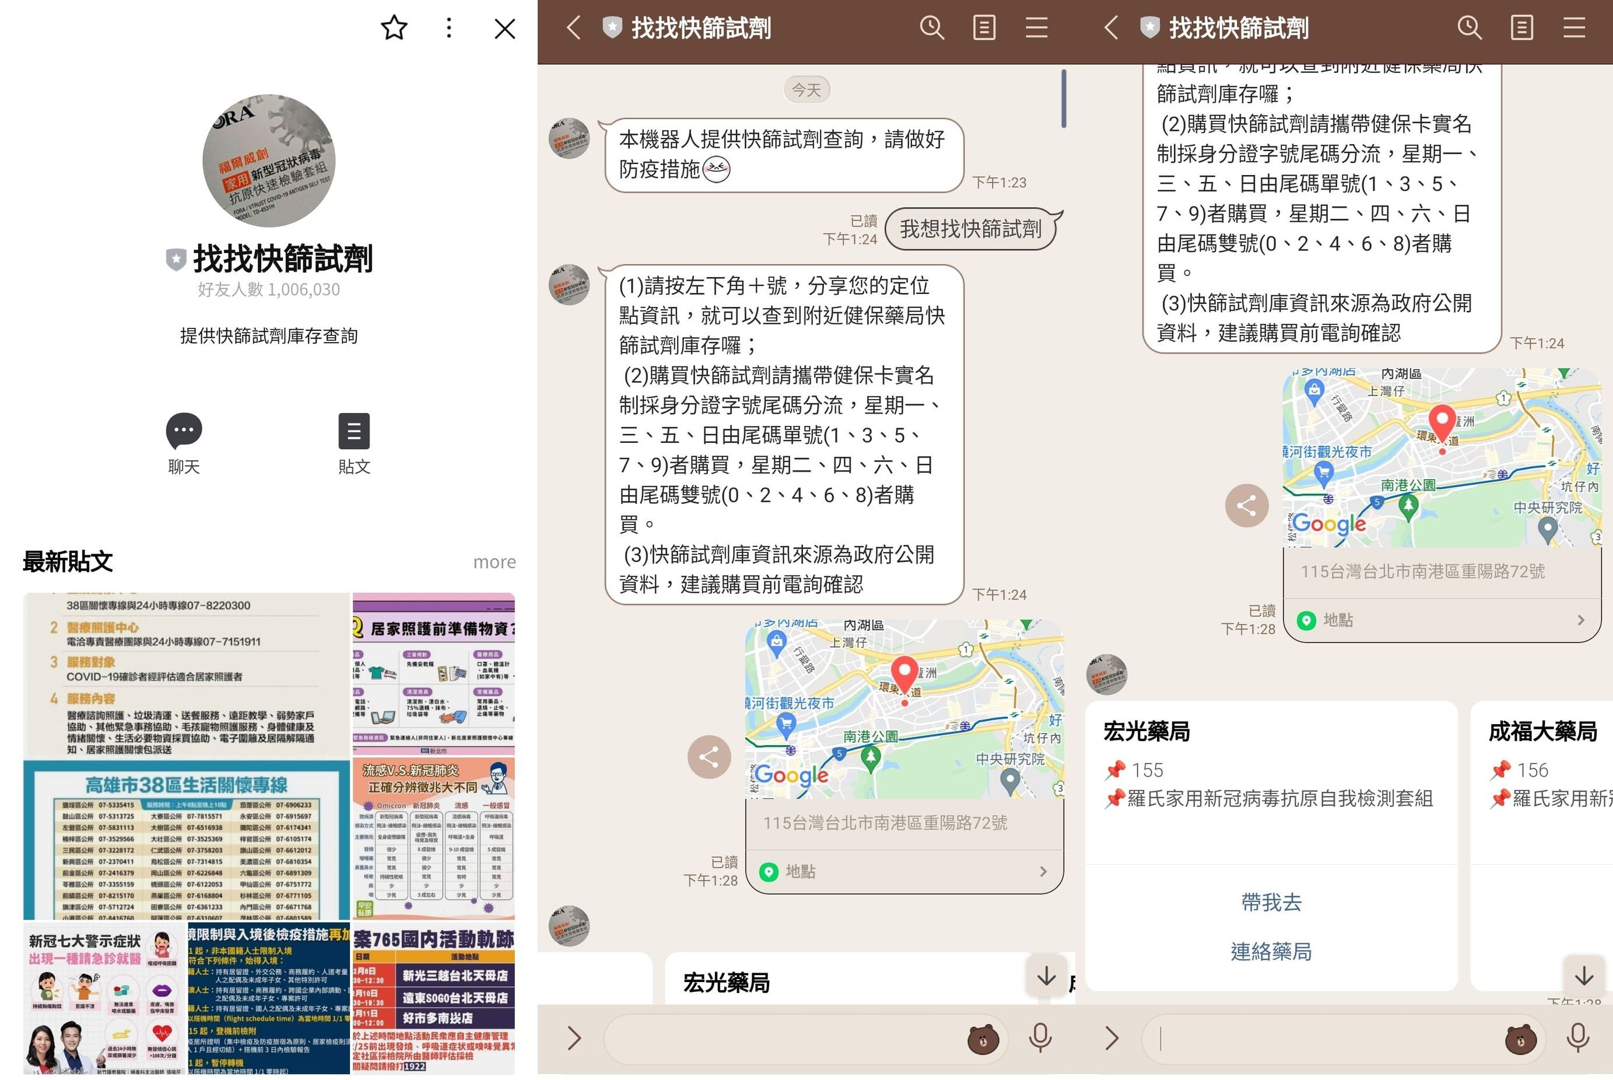The width and height of the screenshot is (1613, 1080).
Task: Open 地點 location details in right chat
Action: pyautogui.click(x=1442, y=620)
